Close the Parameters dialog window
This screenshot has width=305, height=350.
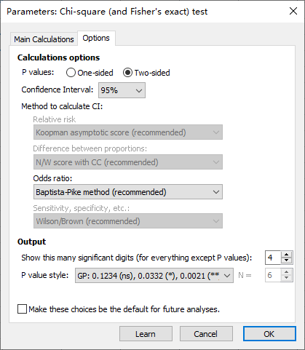click(x=293, y=11)
